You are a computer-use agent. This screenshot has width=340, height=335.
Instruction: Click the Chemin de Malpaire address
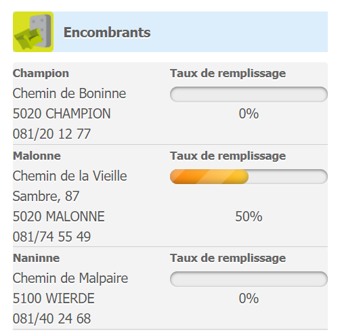tap(70, 278)
